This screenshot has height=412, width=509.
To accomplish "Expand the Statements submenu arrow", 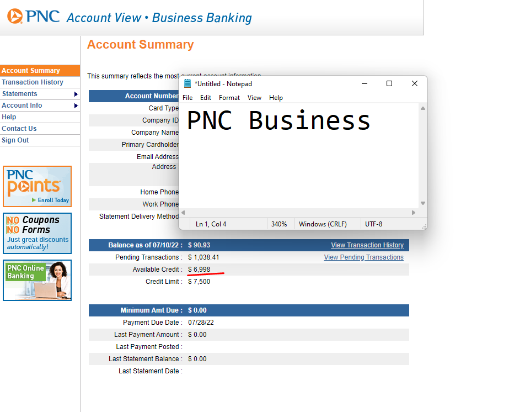I will (76, 94).
